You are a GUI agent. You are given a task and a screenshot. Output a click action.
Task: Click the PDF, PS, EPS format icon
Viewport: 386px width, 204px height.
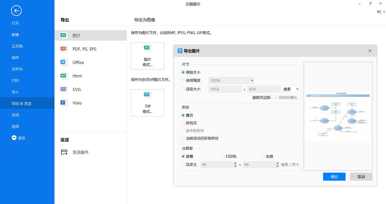[63, 49]
